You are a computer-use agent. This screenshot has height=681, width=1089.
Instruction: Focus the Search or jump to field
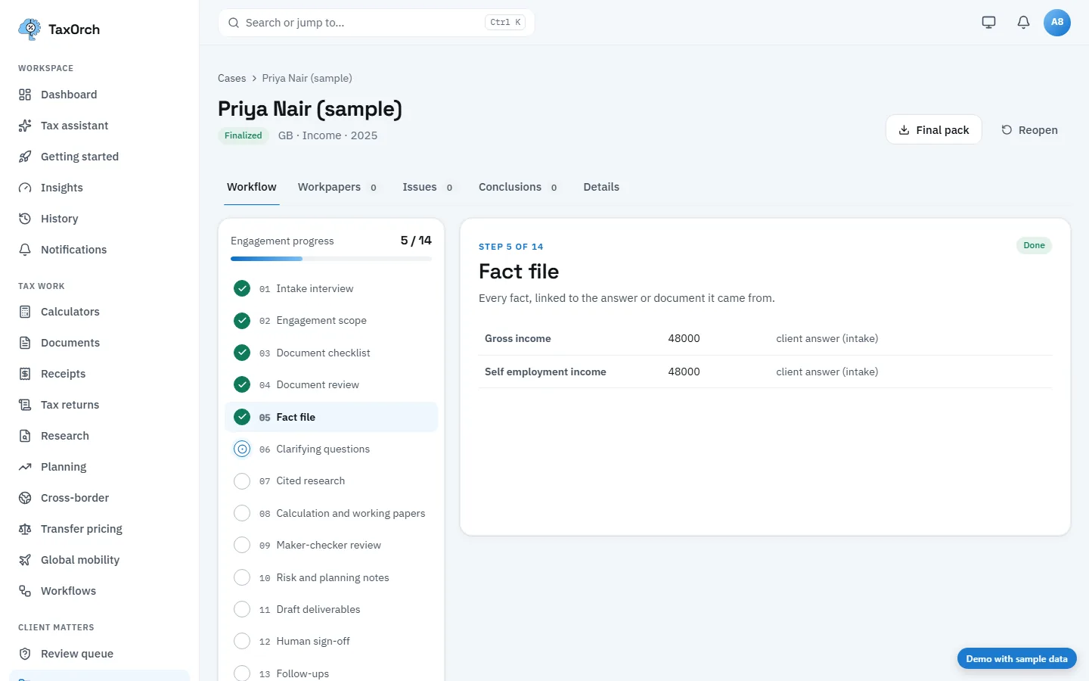(376, 23)
